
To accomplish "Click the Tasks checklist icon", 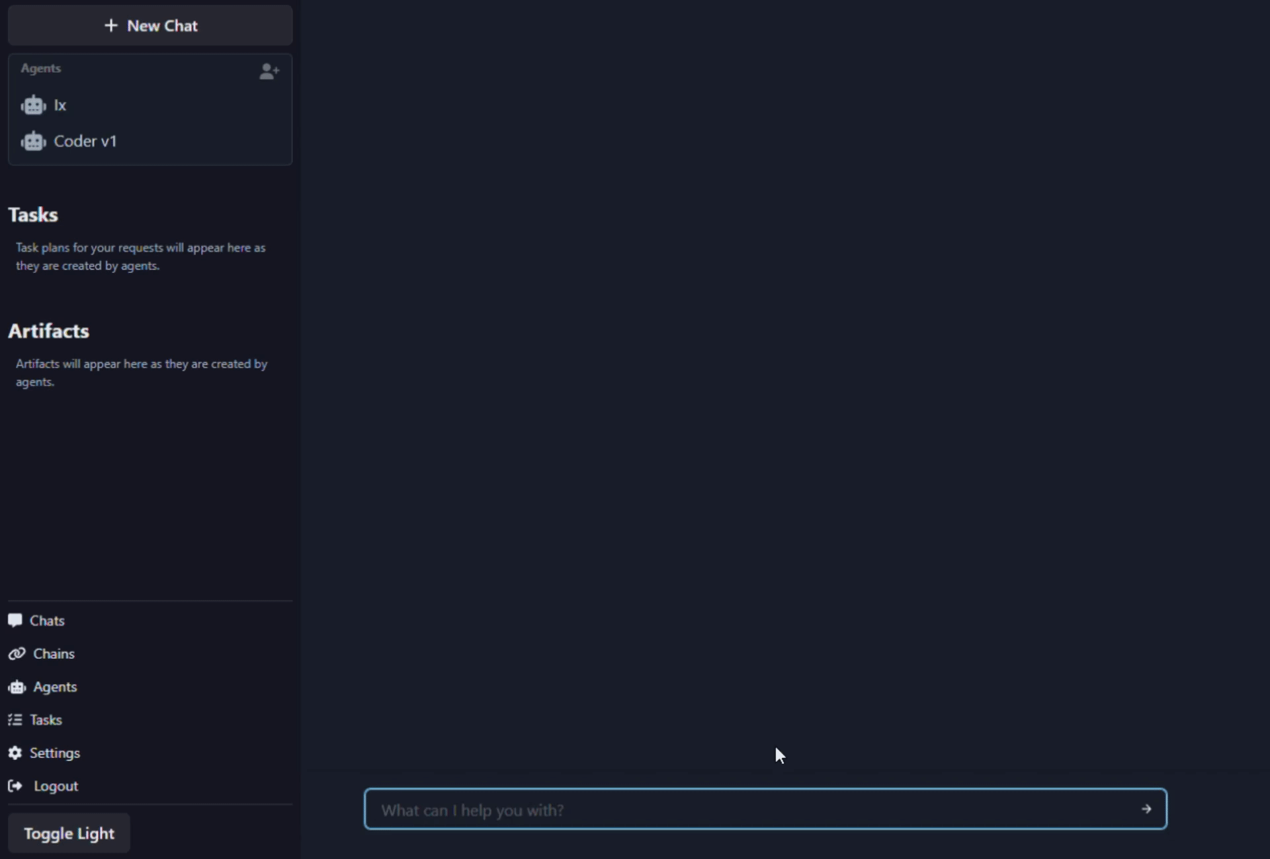I will [15, 720].
